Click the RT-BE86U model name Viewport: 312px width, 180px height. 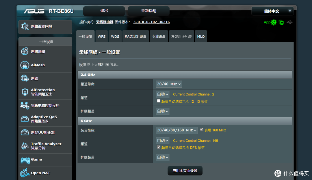click(61, 11)
